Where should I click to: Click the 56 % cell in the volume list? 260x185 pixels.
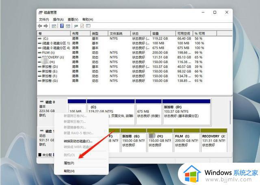(x=199, y=39)
